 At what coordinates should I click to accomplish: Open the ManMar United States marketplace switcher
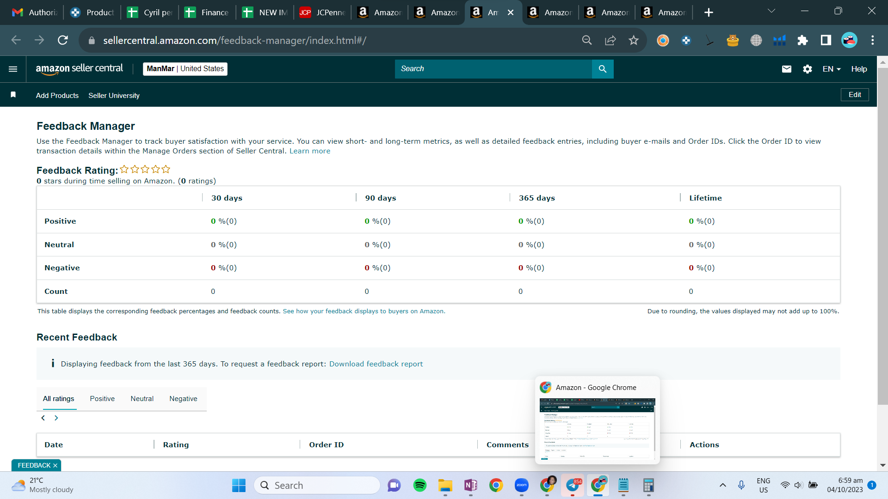coord(185,69)
